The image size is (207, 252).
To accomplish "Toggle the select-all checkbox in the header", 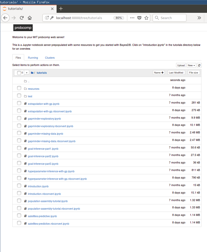I will click(x=19, y=73).
